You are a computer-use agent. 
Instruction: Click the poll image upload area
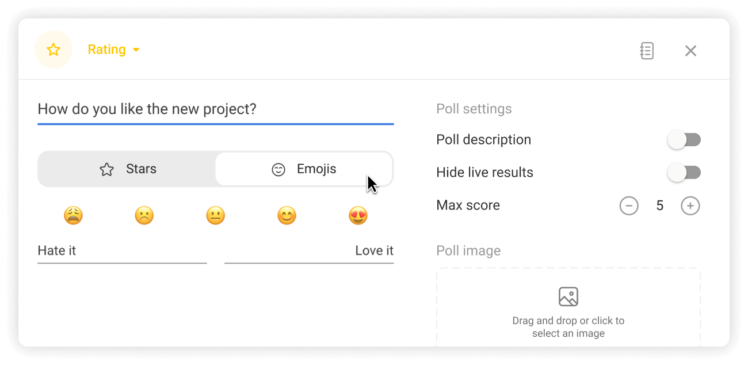568,308
